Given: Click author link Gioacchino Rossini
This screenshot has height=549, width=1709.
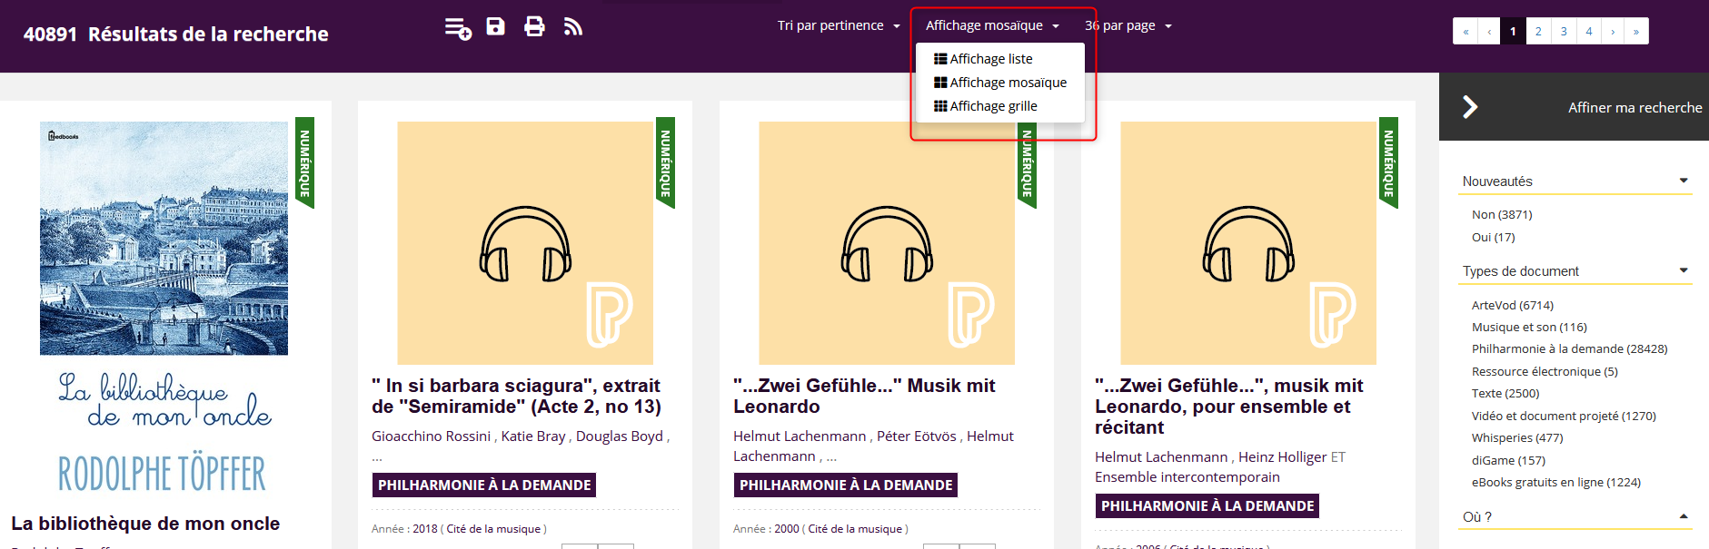Looking at the screenshot, I should tap(431, 436).
